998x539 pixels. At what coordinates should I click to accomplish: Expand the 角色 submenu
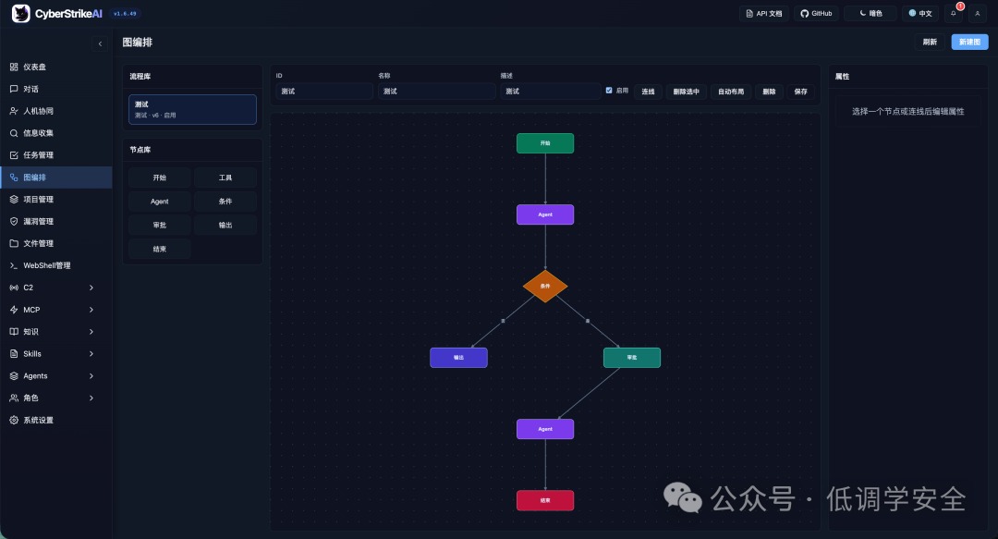[56, 398]
